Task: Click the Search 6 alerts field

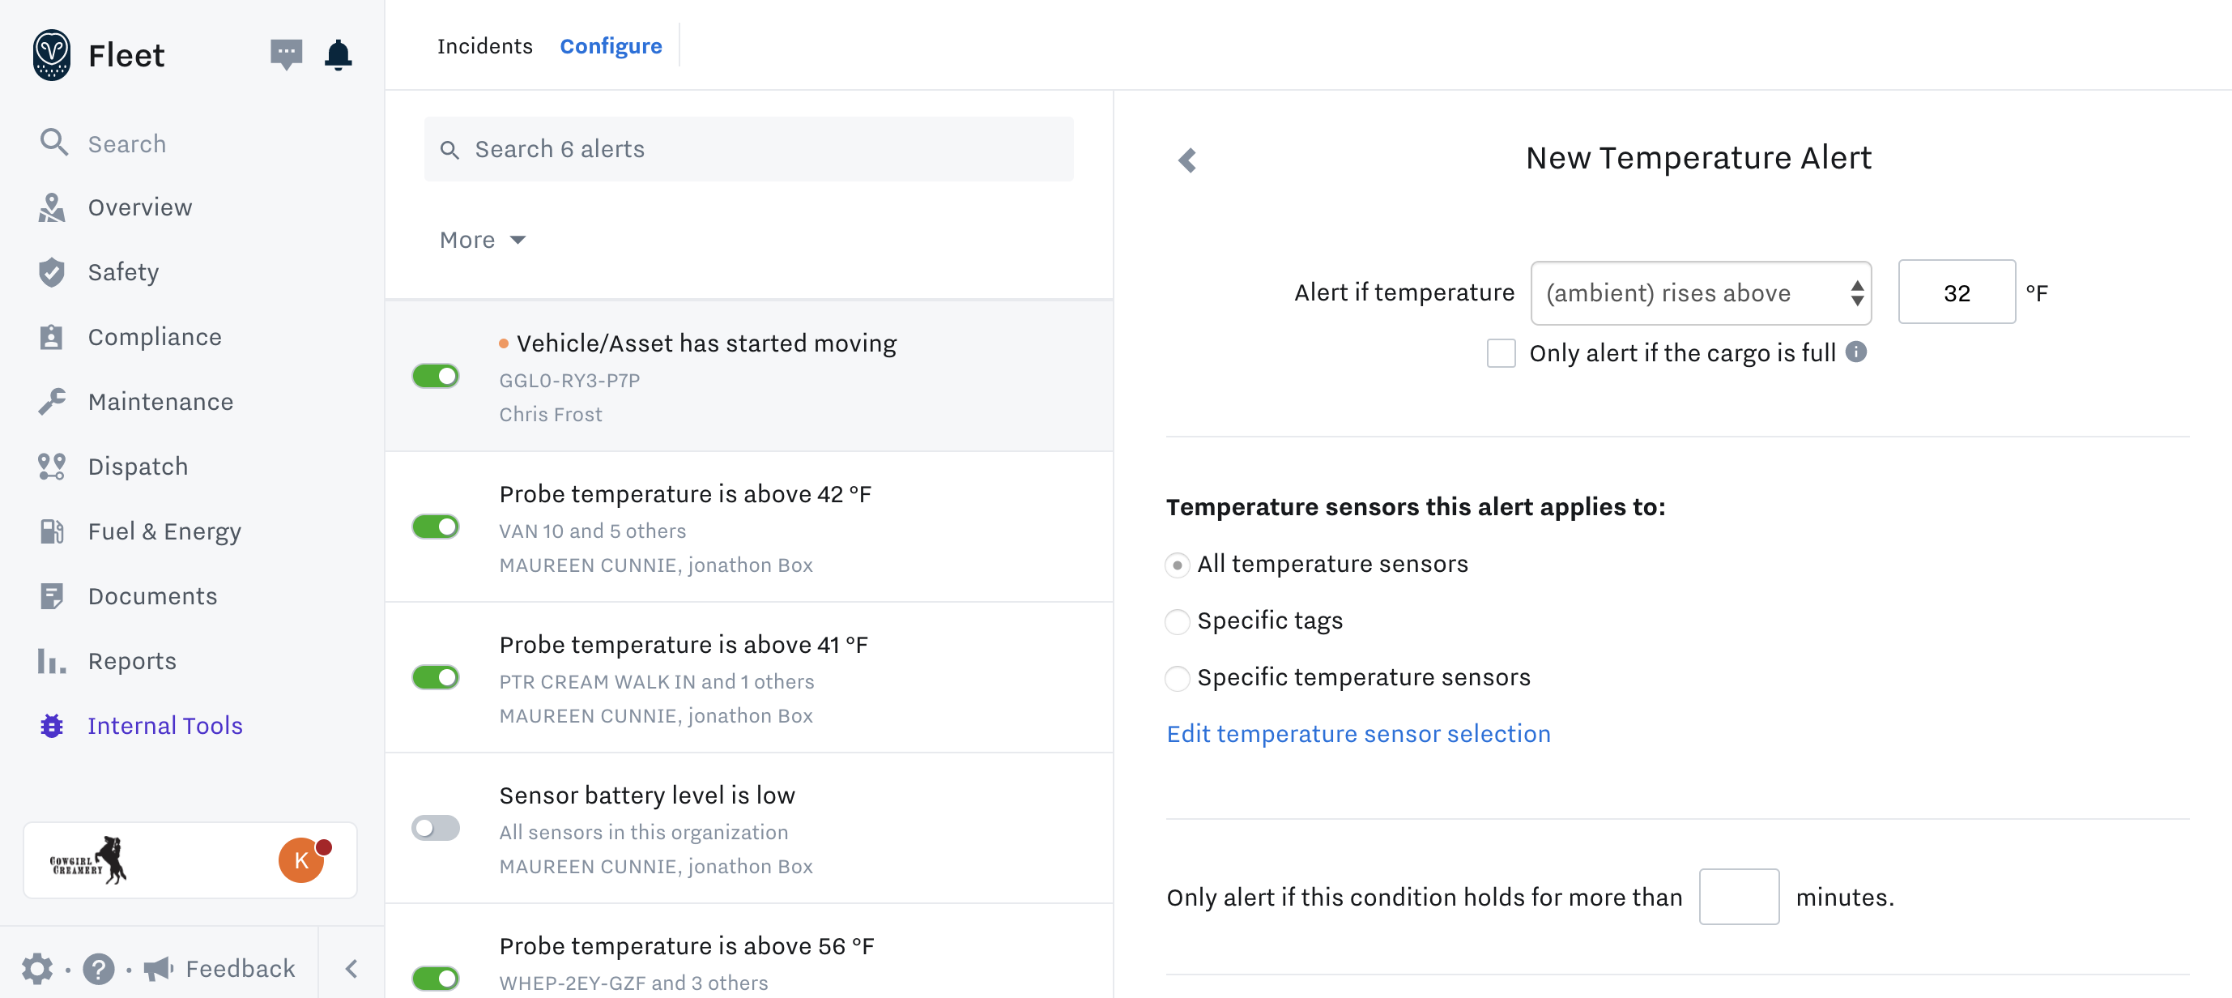Action: [748, 149]
